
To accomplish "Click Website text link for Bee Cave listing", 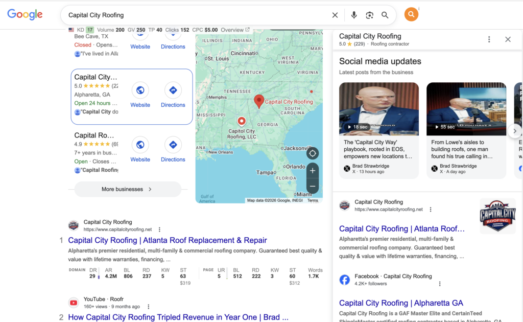I will click(x=140, y=47).
